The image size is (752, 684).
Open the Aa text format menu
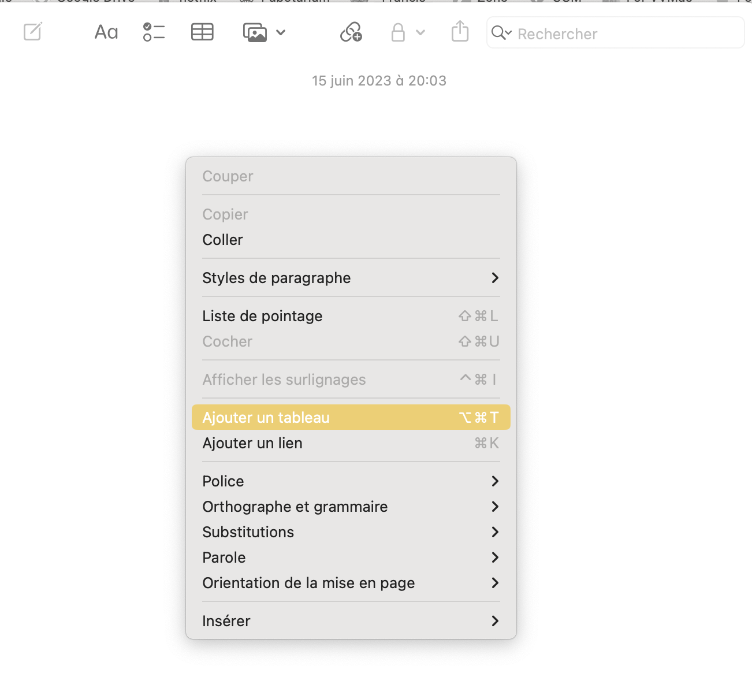[106, 32]
